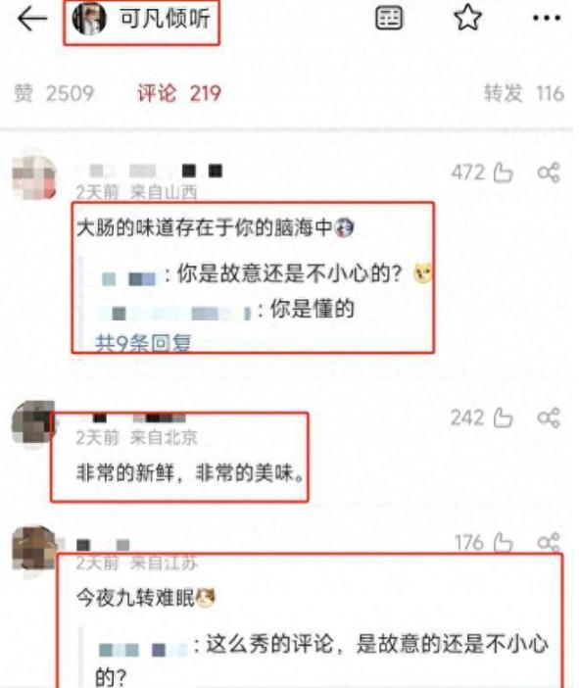
Task: Open the Beijing commenter's avatar
Action: click(x=34, y=422)
